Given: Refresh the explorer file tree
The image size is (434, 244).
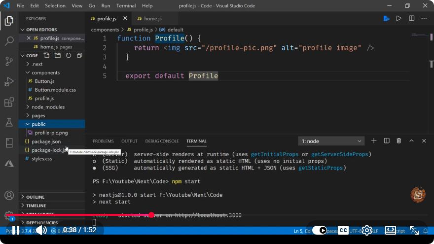Looking at the screenshot, I should [x=69, y=55].
